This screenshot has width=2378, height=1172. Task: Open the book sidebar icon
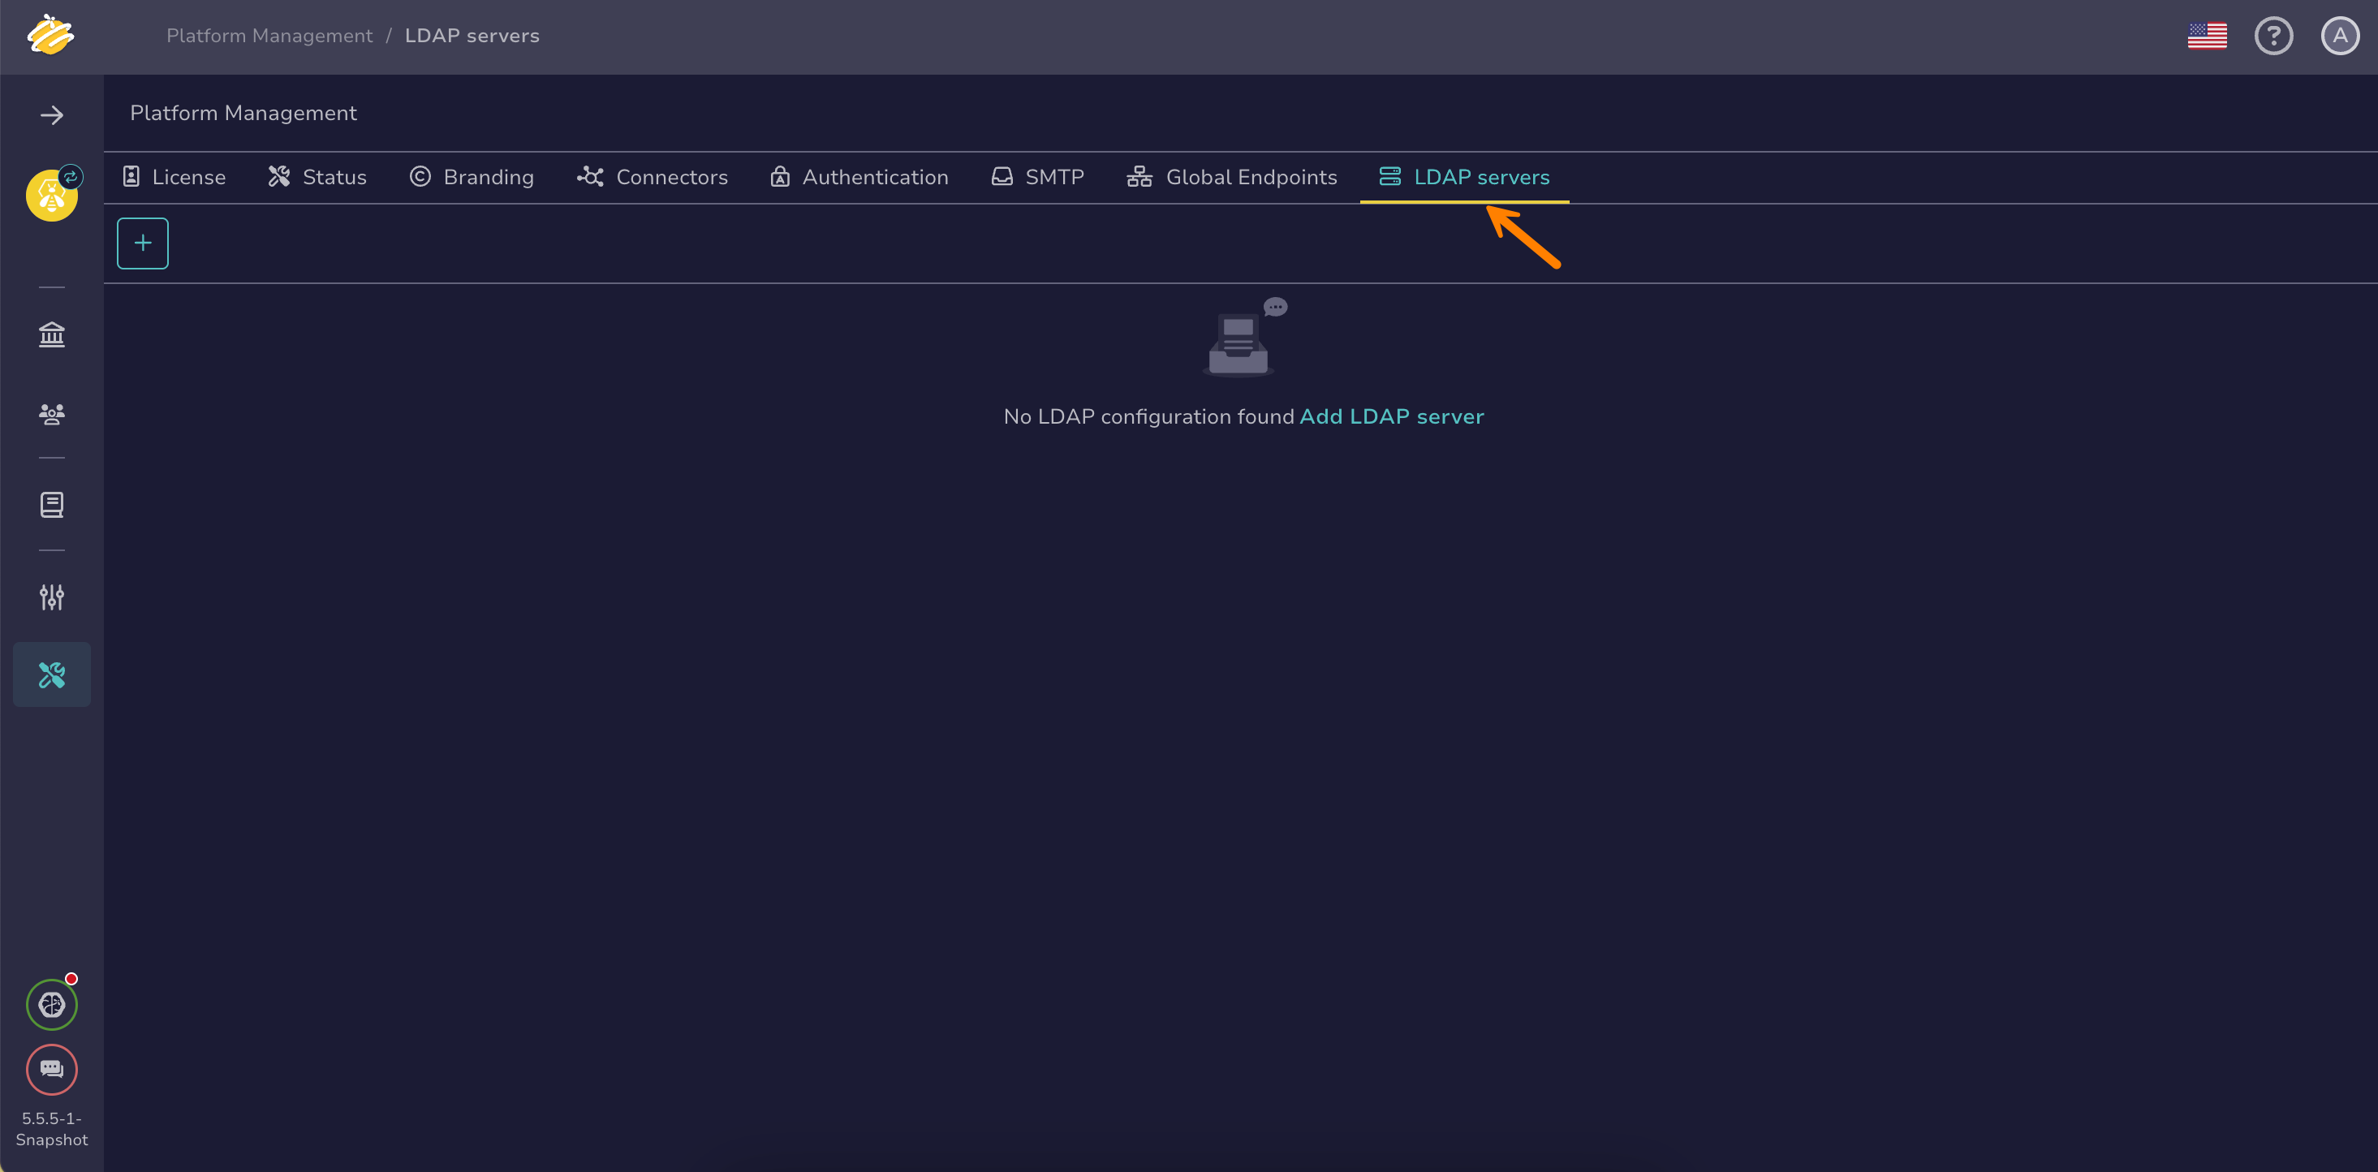[52, 505]
